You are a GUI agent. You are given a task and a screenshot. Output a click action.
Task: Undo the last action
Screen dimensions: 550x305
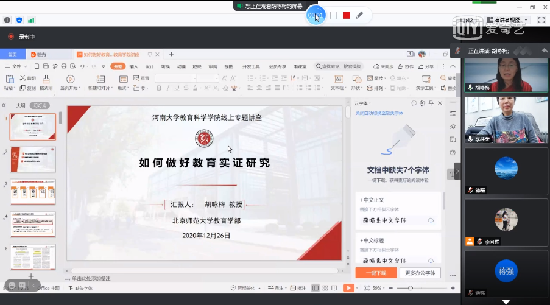pyautogui.click(x=82, y=66)
